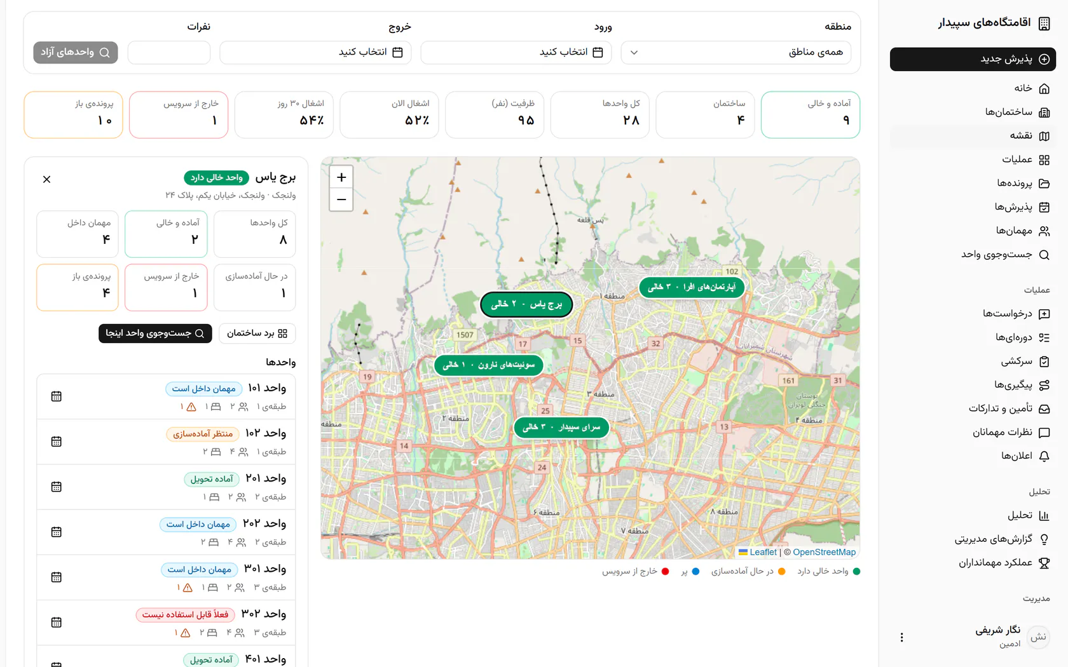1068x667 pixels.
Task: Open the Leaflet attribution link
Action: (758, 552)
